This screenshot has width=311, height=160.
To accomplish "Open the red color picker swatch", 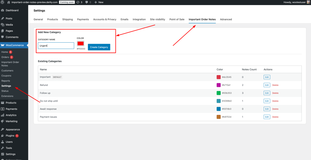I will click(80, 43).
